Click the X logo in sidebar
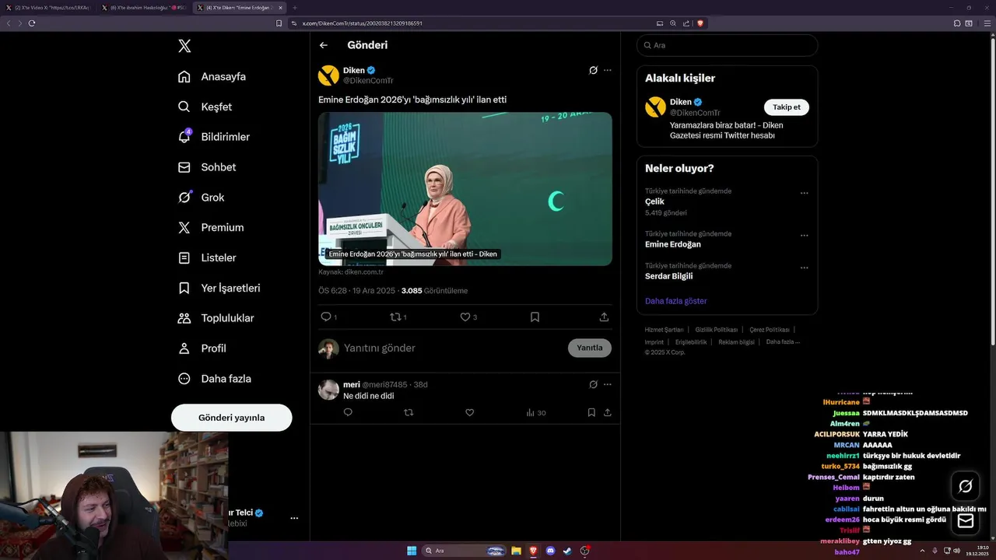 (x=184, y=46)
